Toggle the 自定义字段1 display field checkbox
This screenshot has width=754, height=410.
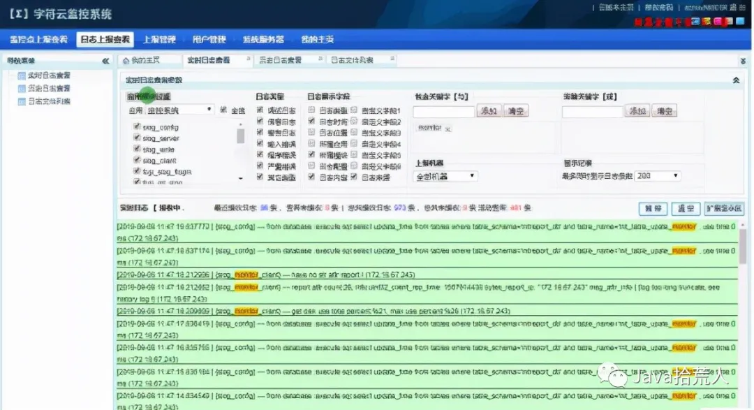click(x=354, y=110)
